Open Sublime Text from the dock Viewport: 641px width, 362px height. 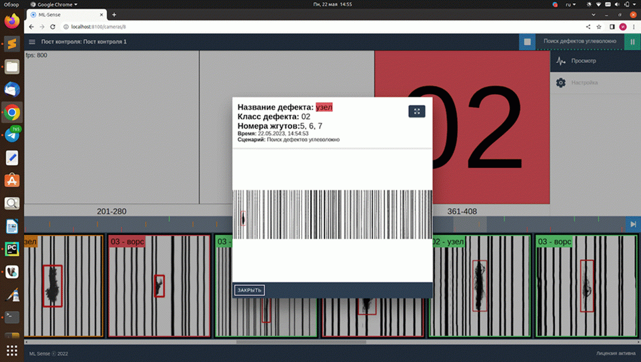tap(12, 44)
